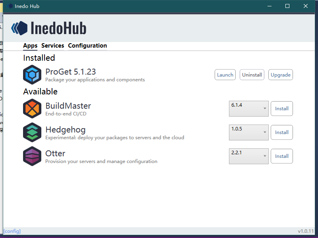Click the Otter app icon
Screen dimensions: 318x238
32,156
